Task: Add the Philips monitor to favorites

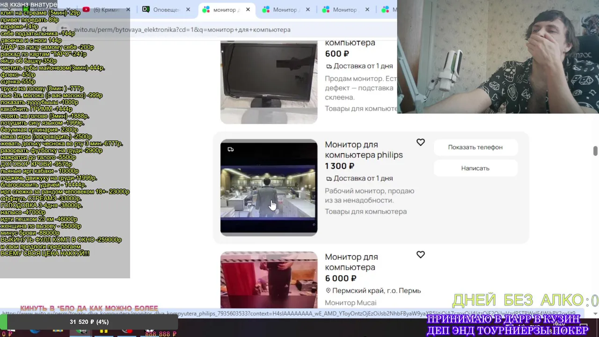Action: click(421, 142)
